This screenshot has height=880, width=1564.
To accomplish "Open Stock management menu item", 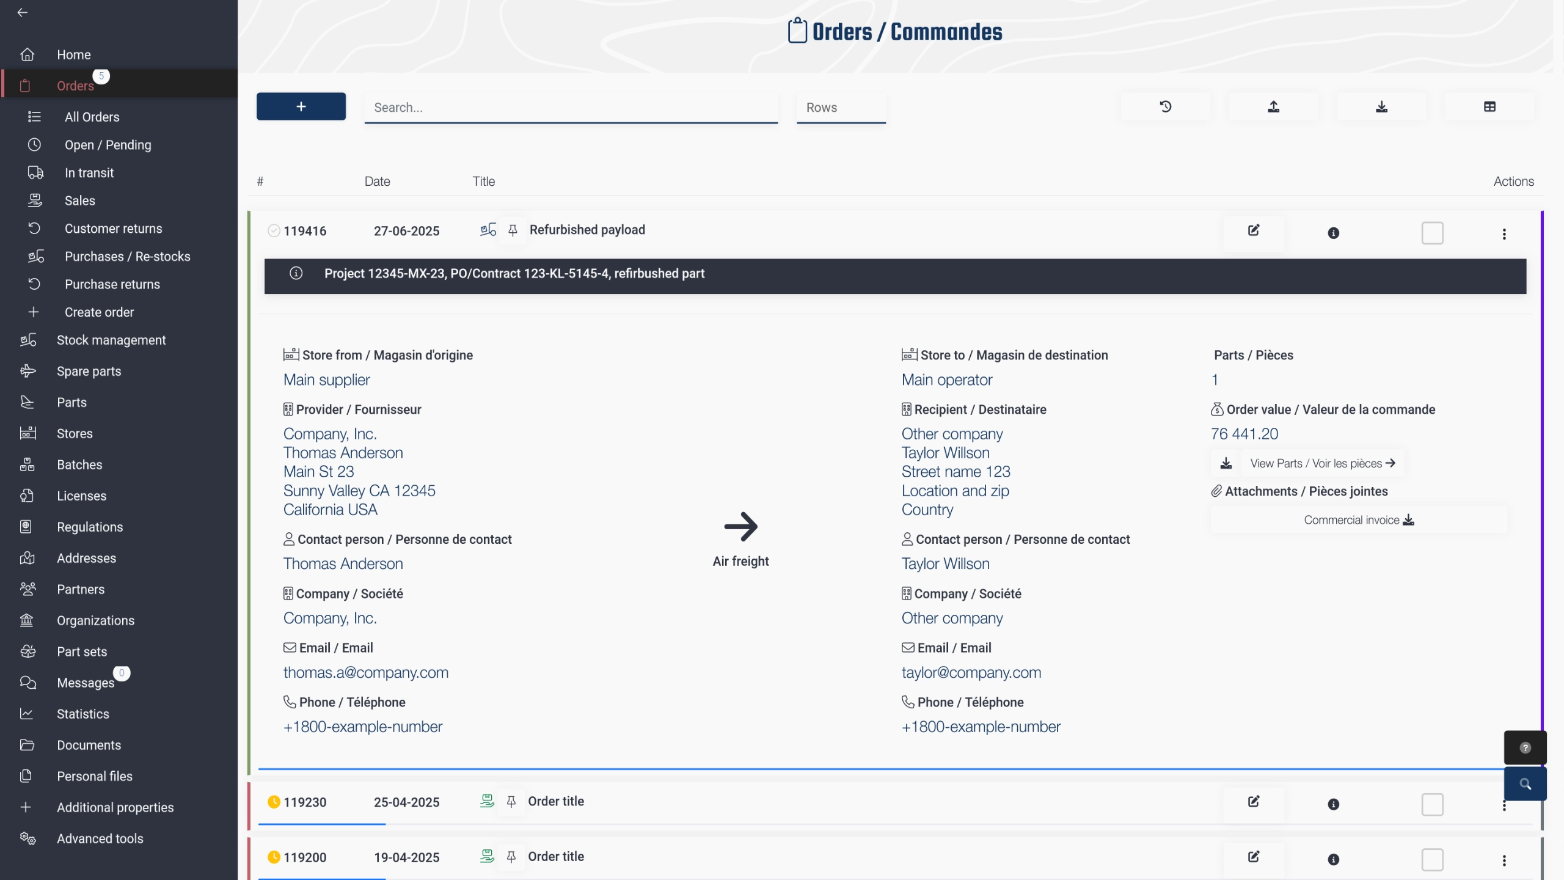I will coord(111,340).
